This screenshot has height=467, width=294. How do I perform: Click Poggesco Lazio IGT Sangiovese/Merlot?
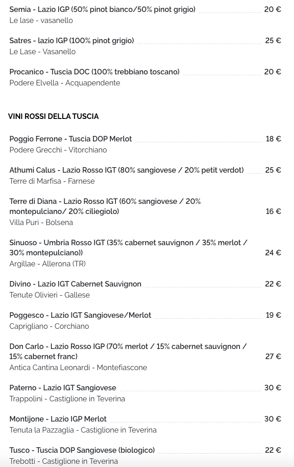click(81, 315)
